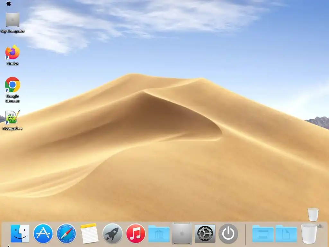
Task: Click the "Notepad++" label text
Action: point(13,128)
